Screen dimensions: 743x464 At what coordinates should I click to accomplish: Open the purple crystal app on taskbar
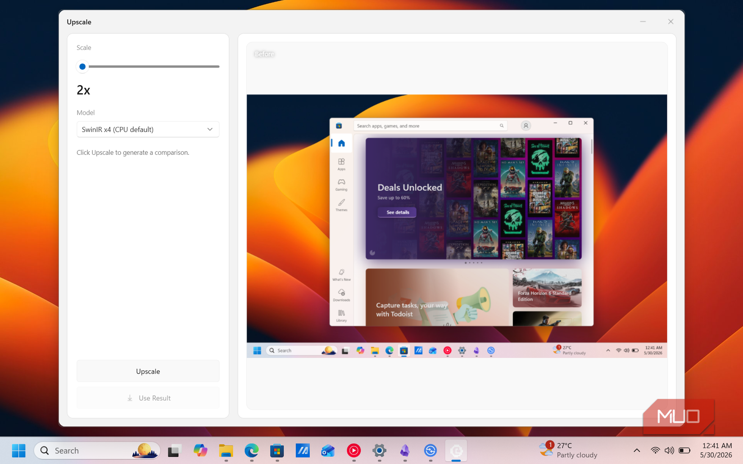405,450
